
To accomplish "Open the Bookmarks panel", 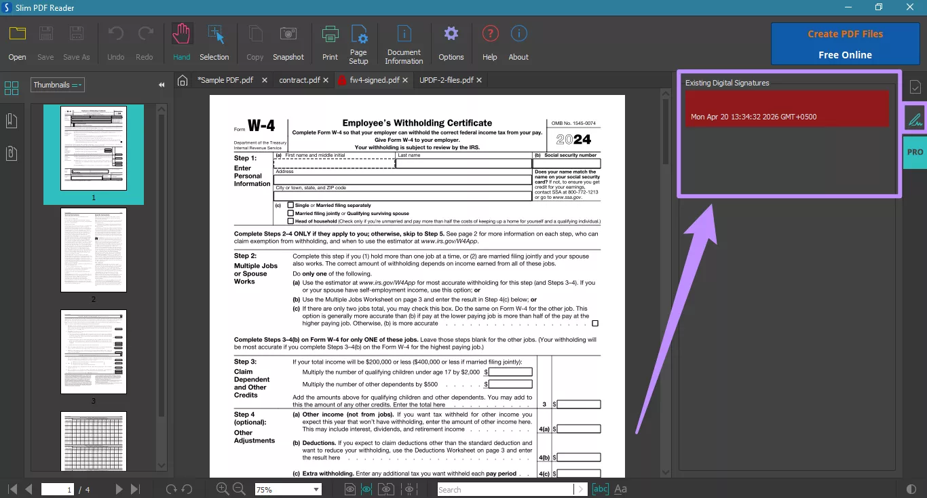I will tap(11, 120).
